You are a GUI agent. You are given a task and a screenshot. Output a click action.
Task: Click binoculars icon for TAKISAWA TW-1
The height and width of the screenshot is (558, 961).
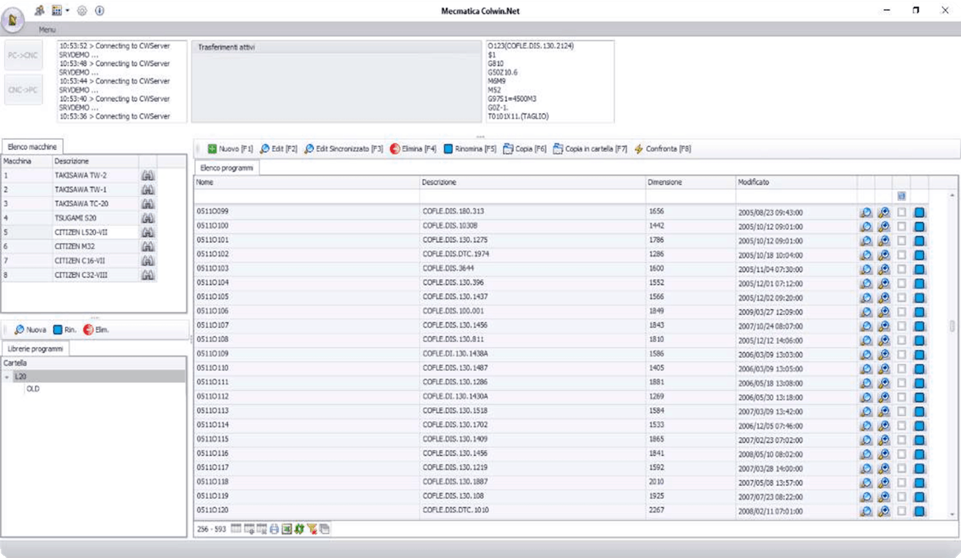(x=148, y=189)
